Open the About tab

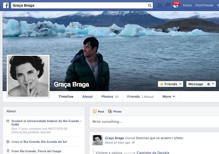pyautogui.click(x=87, y=96)
